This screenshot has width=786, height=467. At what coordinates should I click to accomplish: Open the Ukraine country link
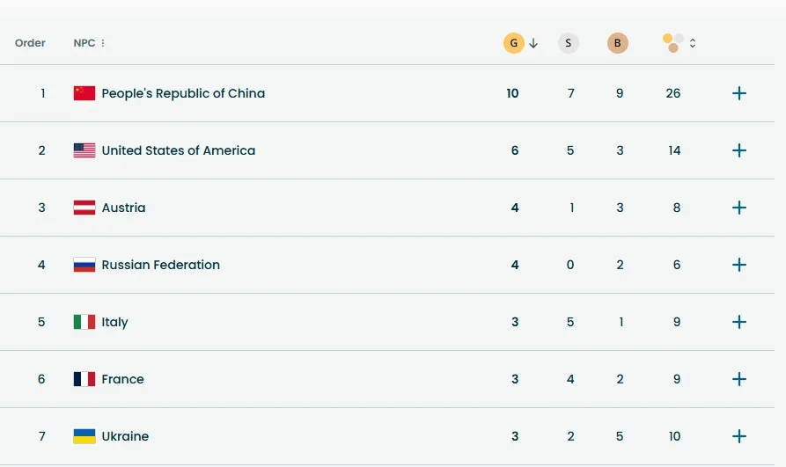(x=125, y=436)
